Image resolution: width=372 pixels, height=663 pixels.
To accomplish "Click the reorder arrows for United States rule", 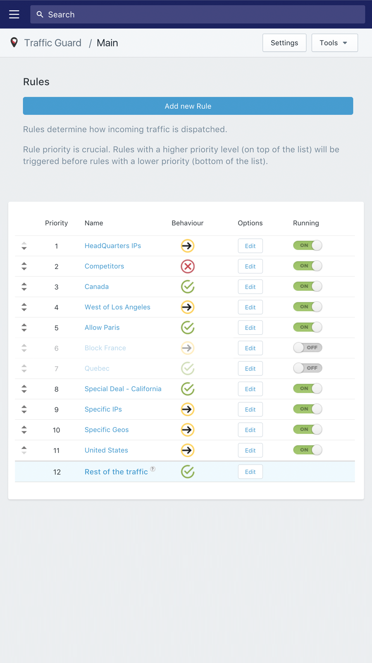I will pyautogui.click(x=24, y=450).
